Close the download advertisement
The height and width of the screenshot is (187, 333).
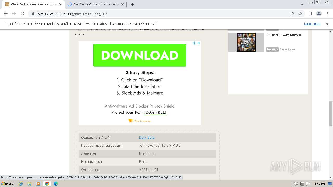coord(198,43)
